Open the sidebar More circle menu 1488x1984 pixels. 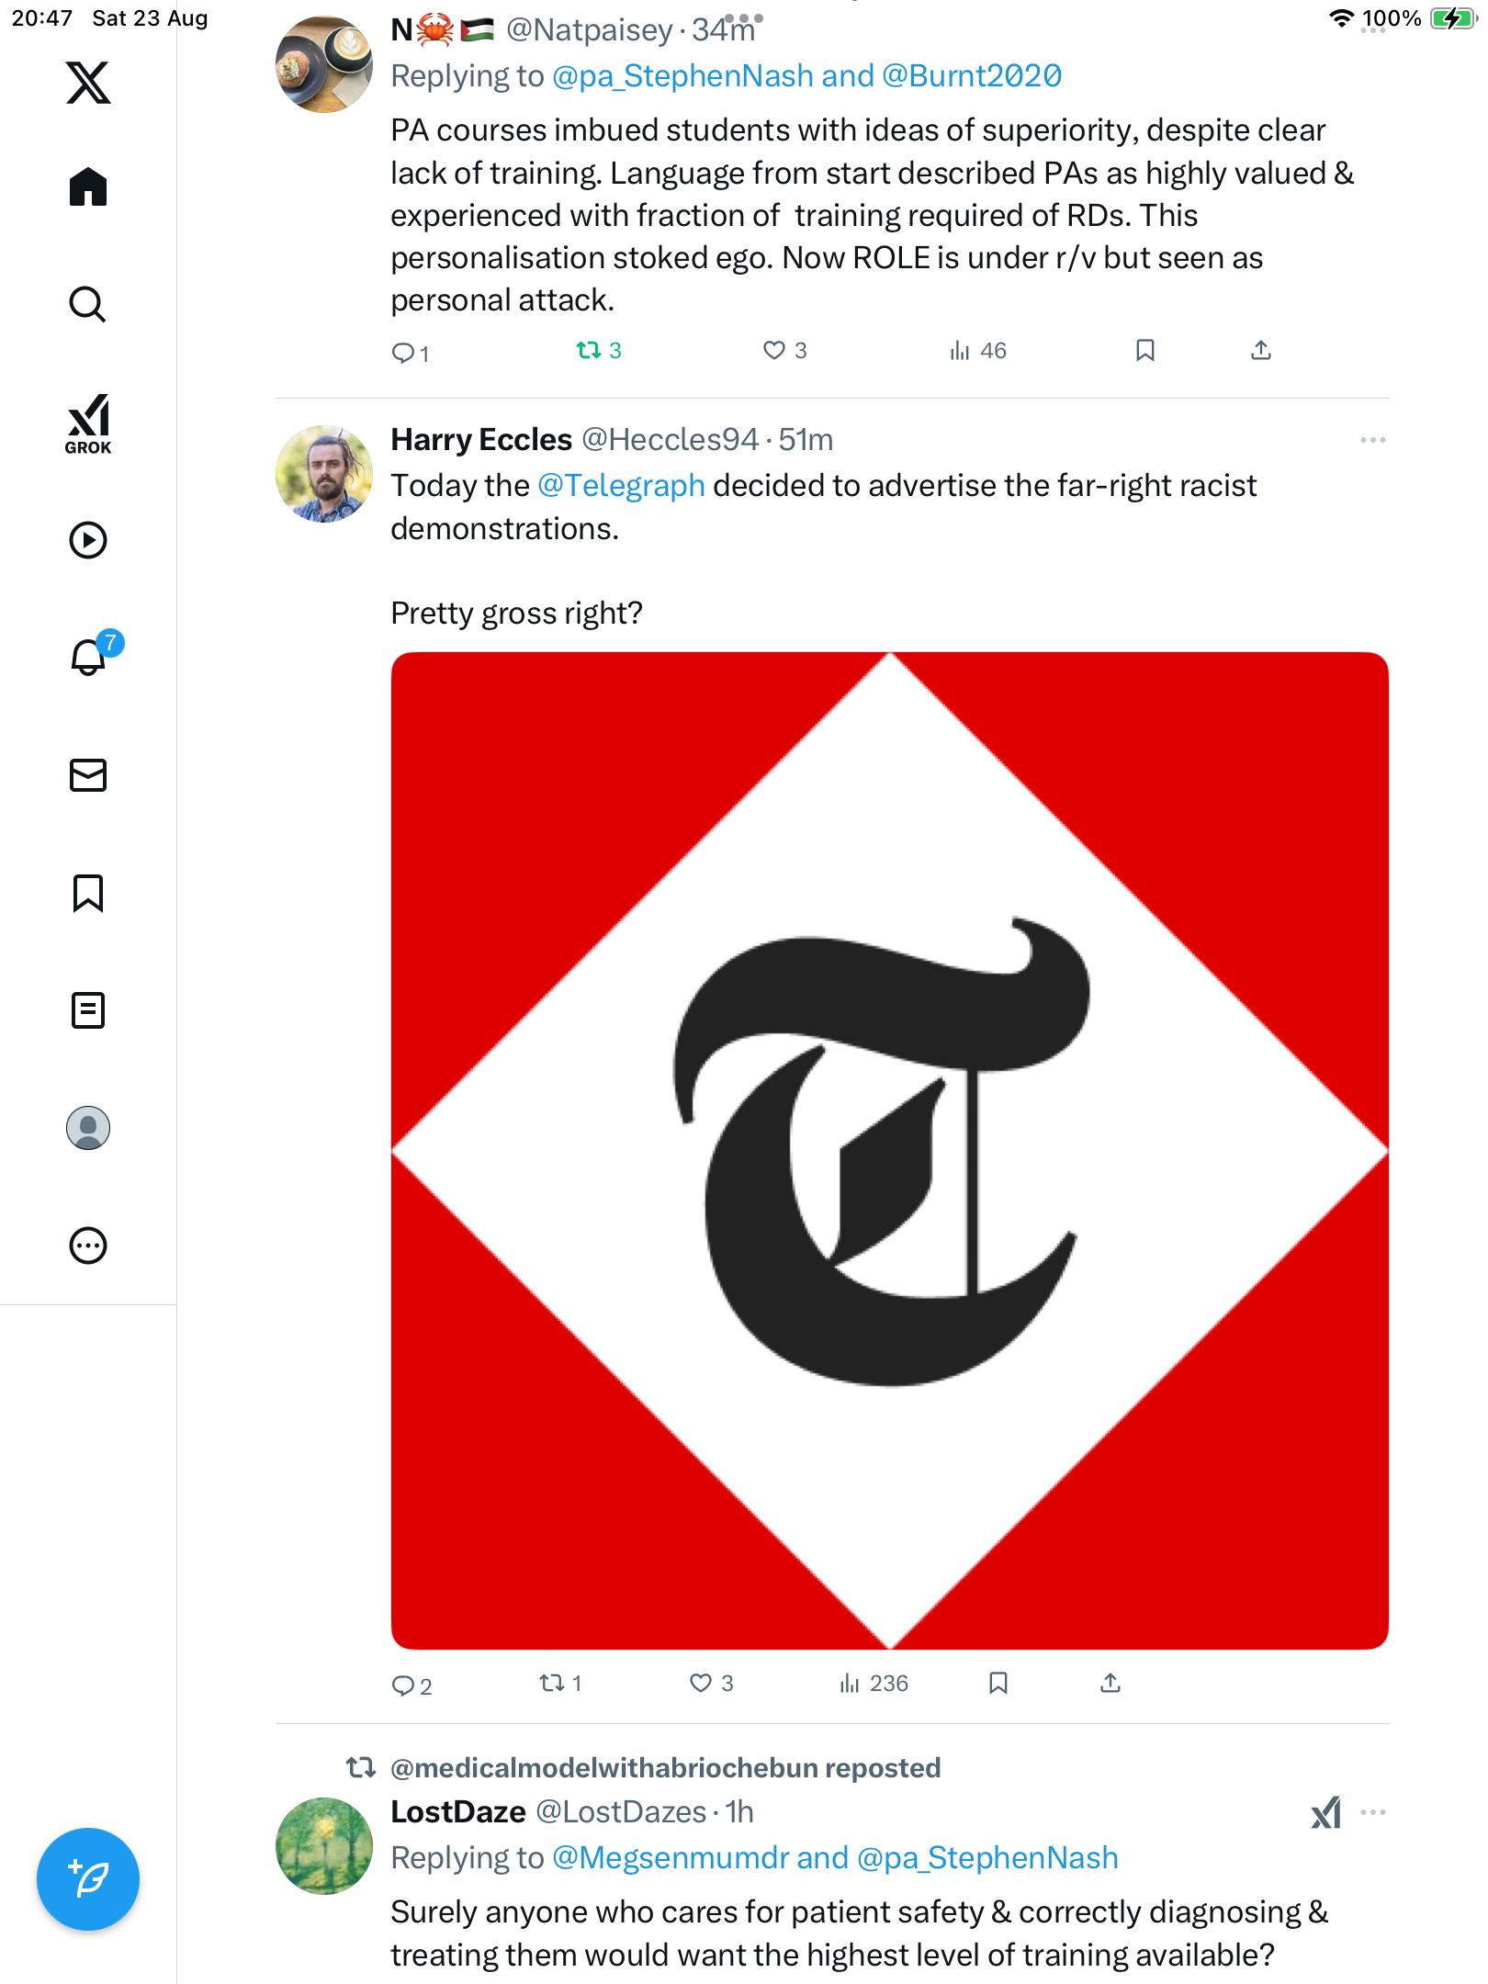click(88, 1246)
